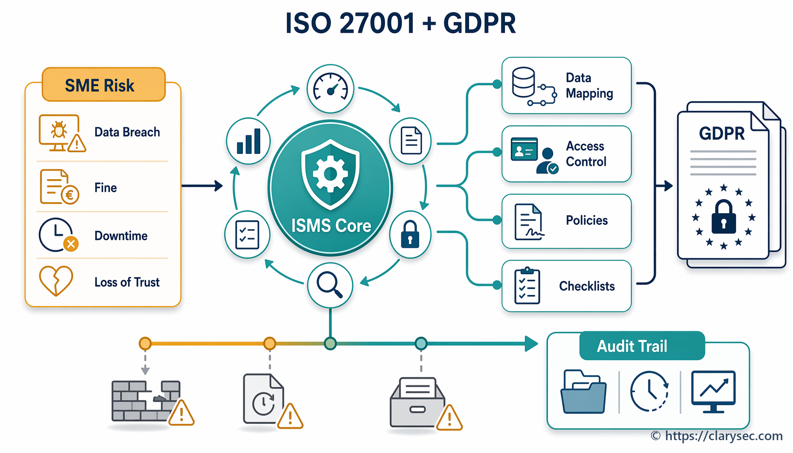Viewport: 793px width, 453px height.
Task: Click the Audit Trail monitor trend chart icon
Action: coord(713,392)
